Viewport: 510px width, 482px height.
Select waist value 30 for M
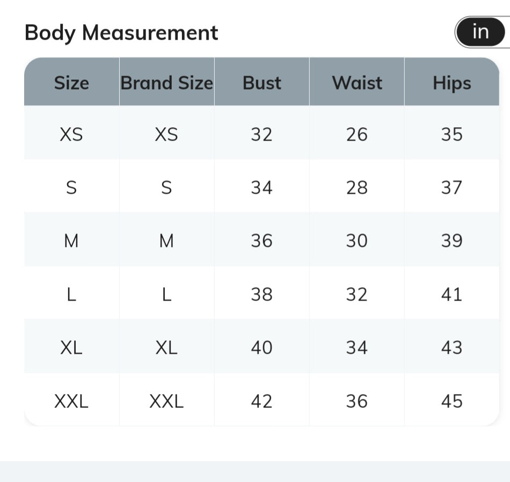[x=357, y=241]
